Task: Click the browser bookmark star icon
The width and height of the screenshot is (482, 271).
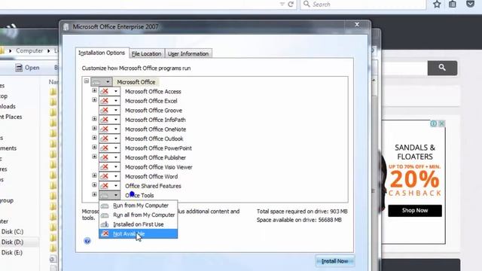Action: (x=437, y=5)
